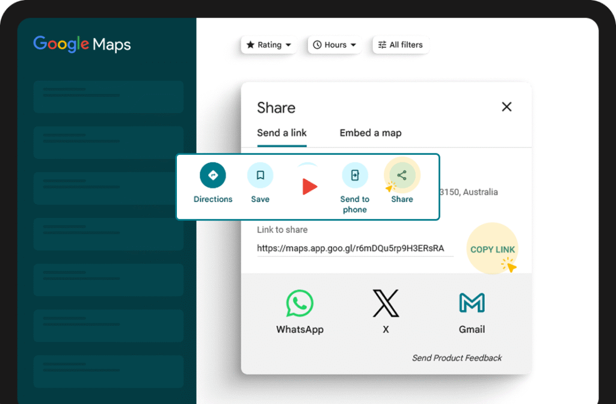
Task: Click the Directions icon
Action: 212,176
